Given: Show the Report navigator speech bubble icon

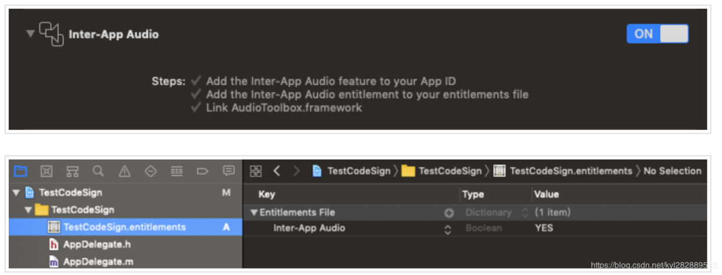Looking at the screenshot, I should [229, 170].
